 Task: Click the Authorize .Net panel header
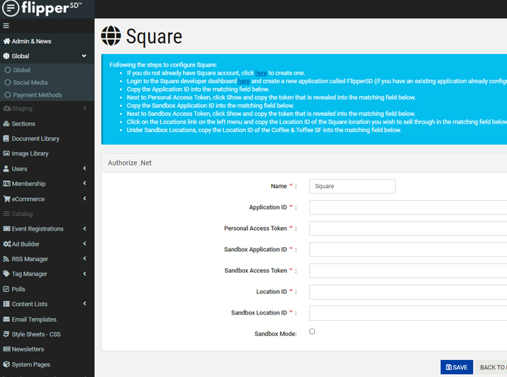[304, 163]
